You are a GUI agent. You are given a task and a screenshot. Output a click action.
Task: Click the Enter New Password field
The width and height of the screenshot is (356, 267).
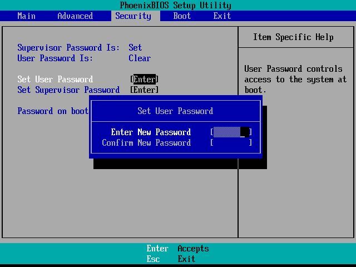click(x=231, y=132)
